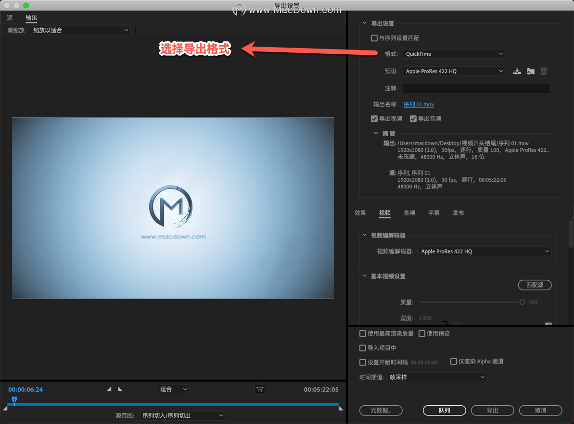Viewport: 574px width, 424px height.
Task: Click the 取消 cancel button
Action: (541, 411)
